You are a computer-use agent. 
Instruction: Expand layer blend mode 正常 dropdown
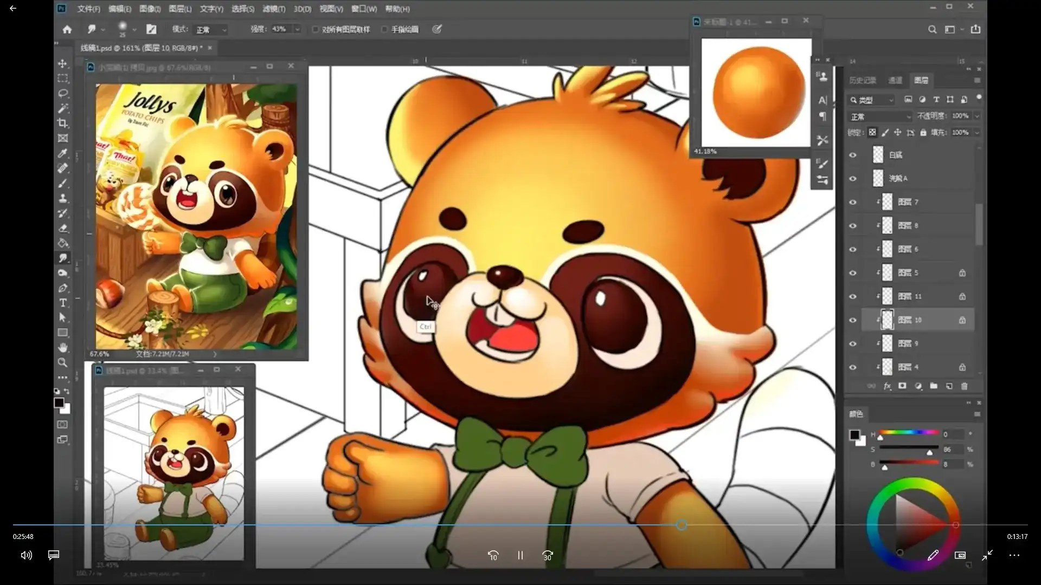point(881,116)
